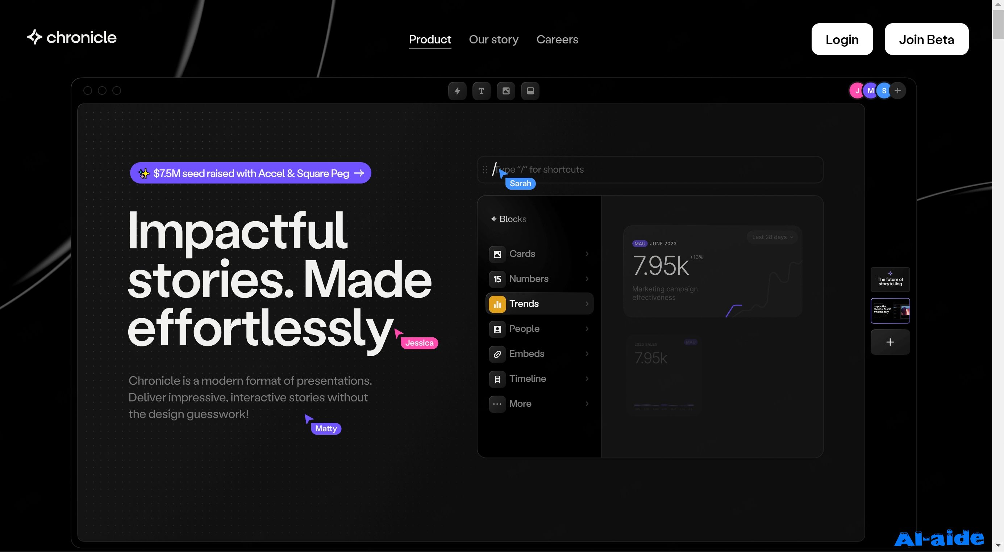Click the Join Beta button
This screenshot has height=552, width=1004.
click(x=926, y=39)
